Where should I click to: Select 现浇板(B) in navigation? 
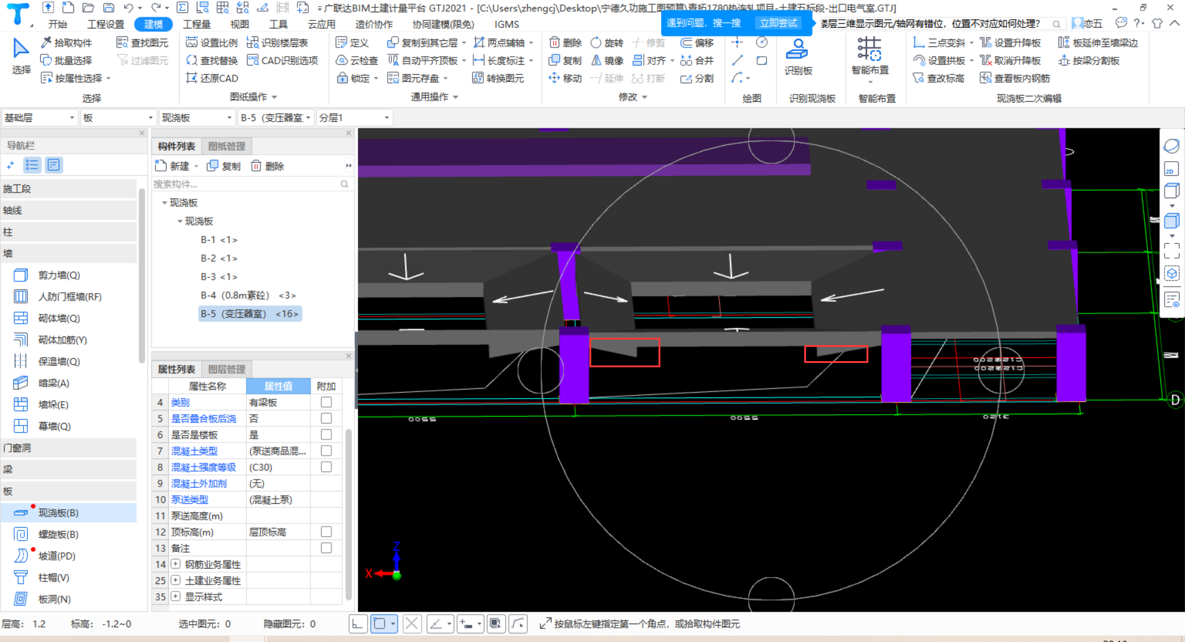[x=69, y=513]
